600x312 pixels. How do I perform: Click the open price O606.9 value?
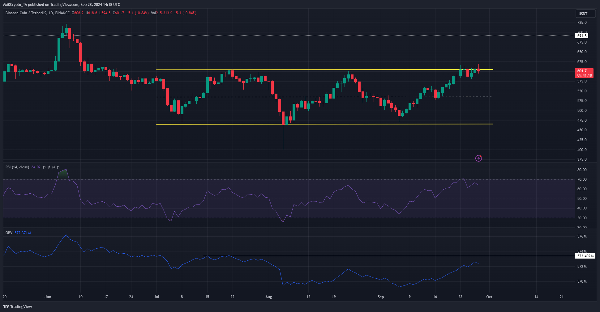coord(78,13)
